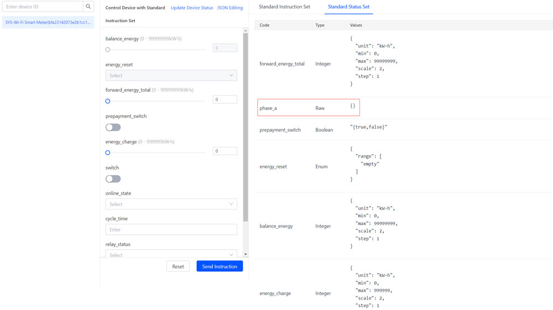Click the Reset button
This screenshot has height=310, width=553.
point(178,266)
